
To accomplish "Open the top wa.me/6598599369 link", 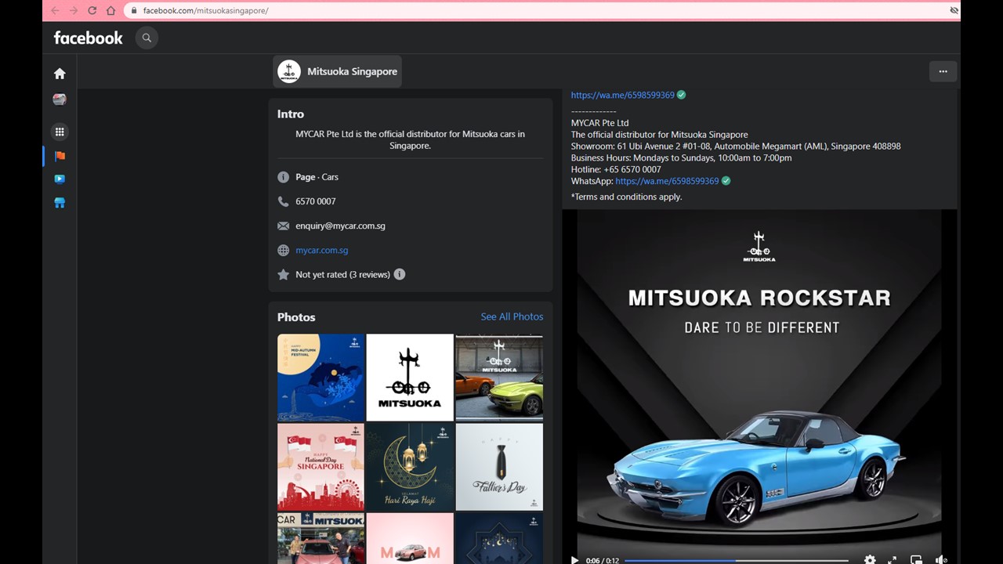I will pyautogui.click(x=622, y=95).
